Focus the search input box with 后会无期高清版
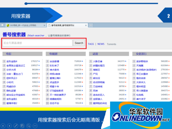 coord(37,43)
